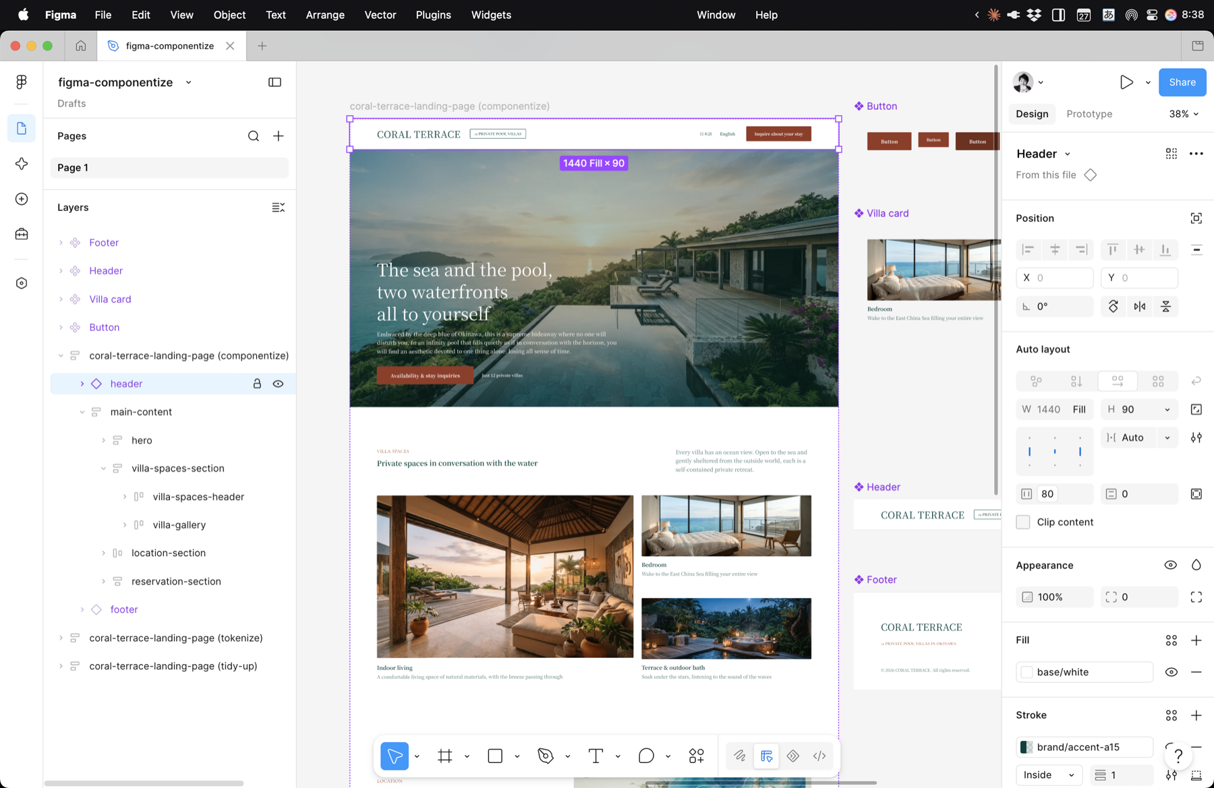Screen dimensions: 1214x788
Task: Open new tab with plus button
Action: [x=262, y=46]
